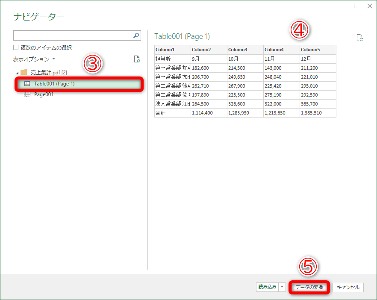The width and height of the screenshot is (377, 300).
Task: Enable the 複数のアイテムの選択 checkbox
Action: coord(16,47)
